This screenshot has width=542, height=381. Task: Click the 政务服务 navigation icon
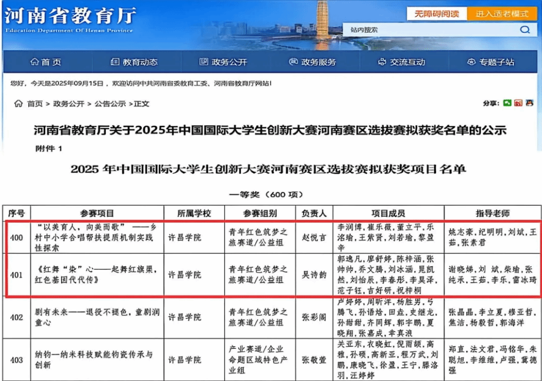tap(293, 62)
